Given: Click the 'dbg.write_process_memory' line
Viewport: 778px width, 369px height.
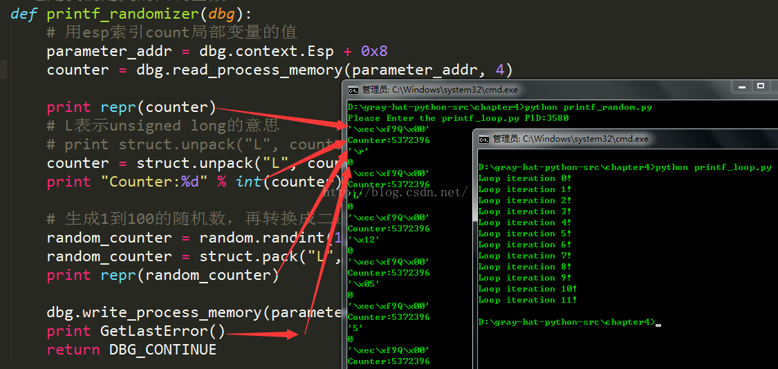Looking at the screenshot, I should coord(194,312).
